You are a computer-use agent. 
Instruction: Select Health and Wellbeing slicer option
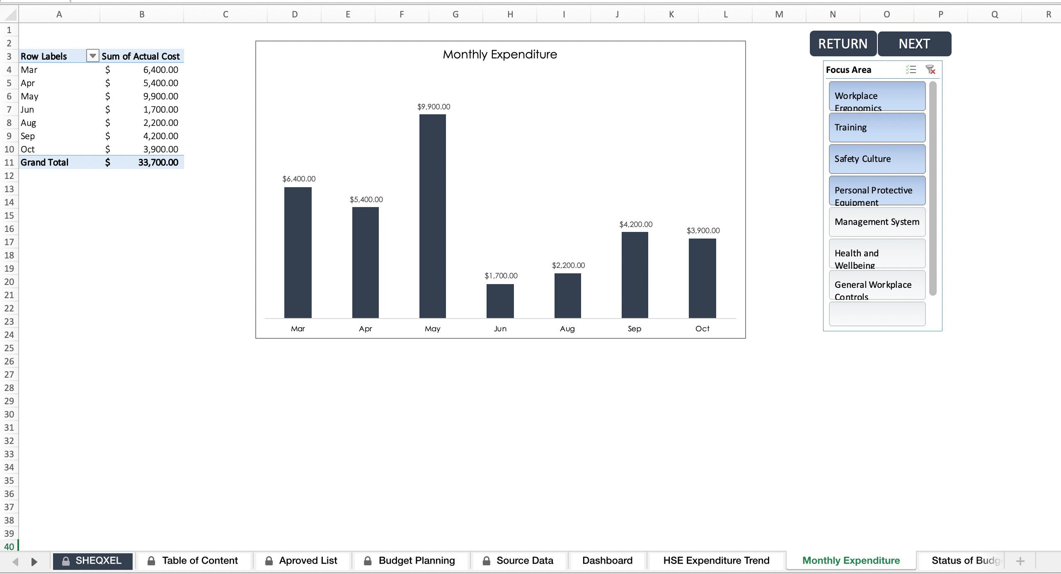(876, 254)
